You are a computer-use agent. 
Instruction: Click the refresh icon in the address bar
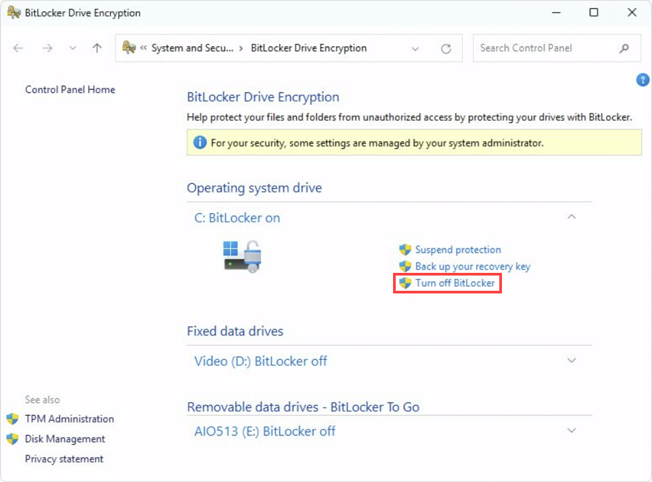[446, 48]
